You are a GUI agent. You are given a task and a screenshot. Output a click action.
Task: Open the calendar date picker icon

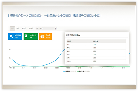coord(56,28)
